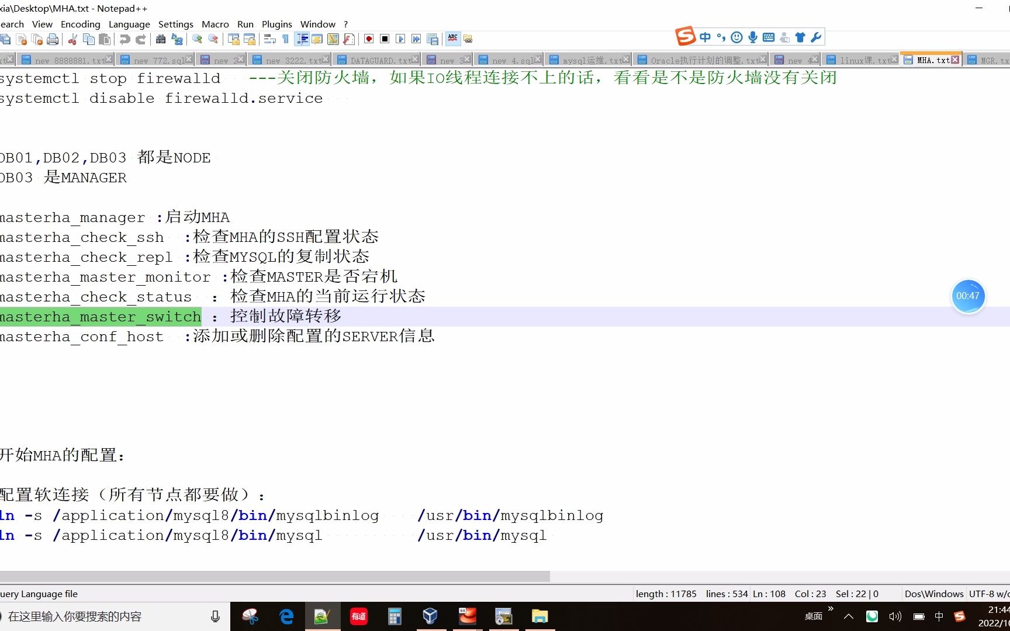
Task: Switch to the mysql运维.txt tab
Action: (x=587, y=59)
